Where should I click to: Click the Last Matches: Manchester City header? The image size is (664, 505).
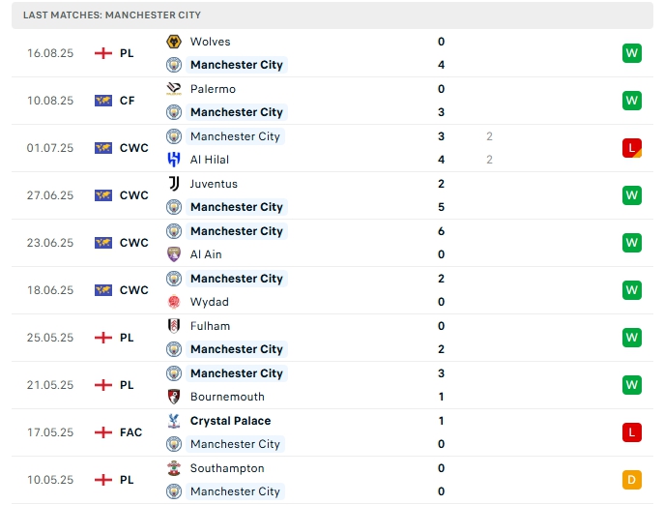112,15
